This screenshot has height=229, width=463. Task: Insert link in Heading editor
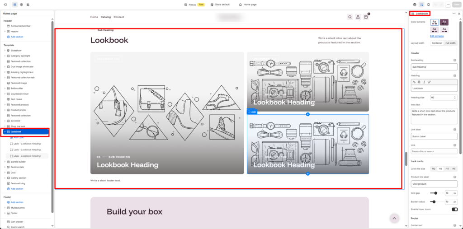coord(430,82)
